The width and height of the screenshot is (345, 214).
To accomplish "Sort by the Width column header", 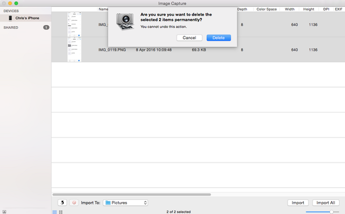I will click(289, 9).
